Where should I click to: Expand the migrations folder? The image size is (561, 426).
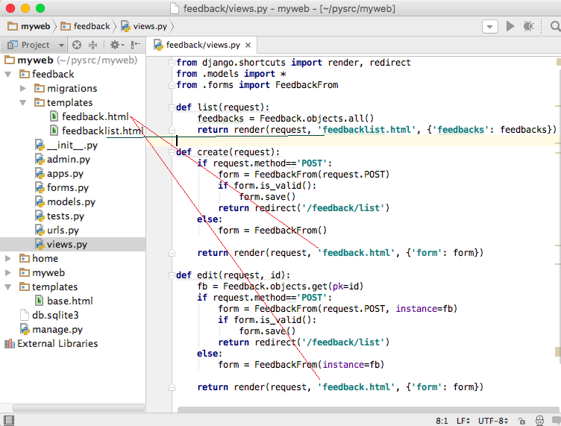tap(23, 88)
